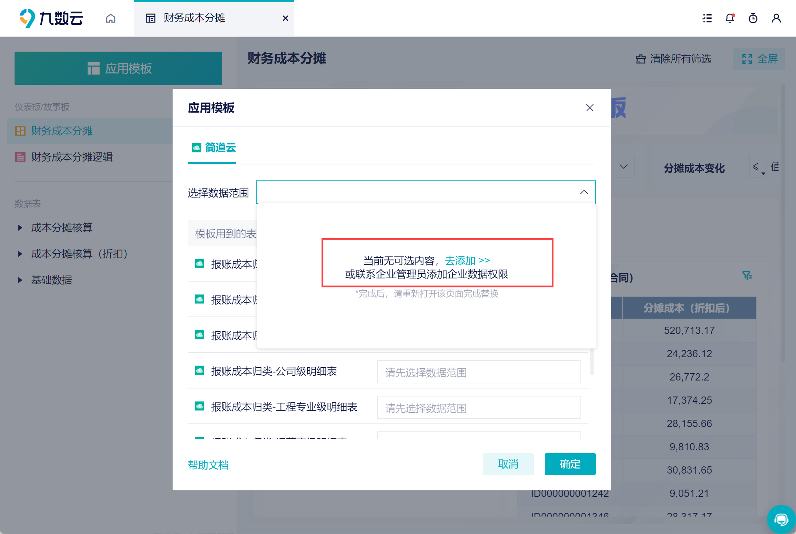Open the 帮助文档 link

pos(208,465)
